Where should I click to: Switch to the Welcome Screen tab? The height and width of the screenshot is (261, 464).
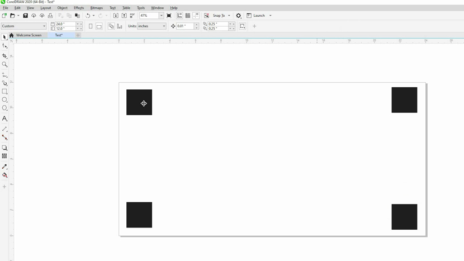point(29,35)
